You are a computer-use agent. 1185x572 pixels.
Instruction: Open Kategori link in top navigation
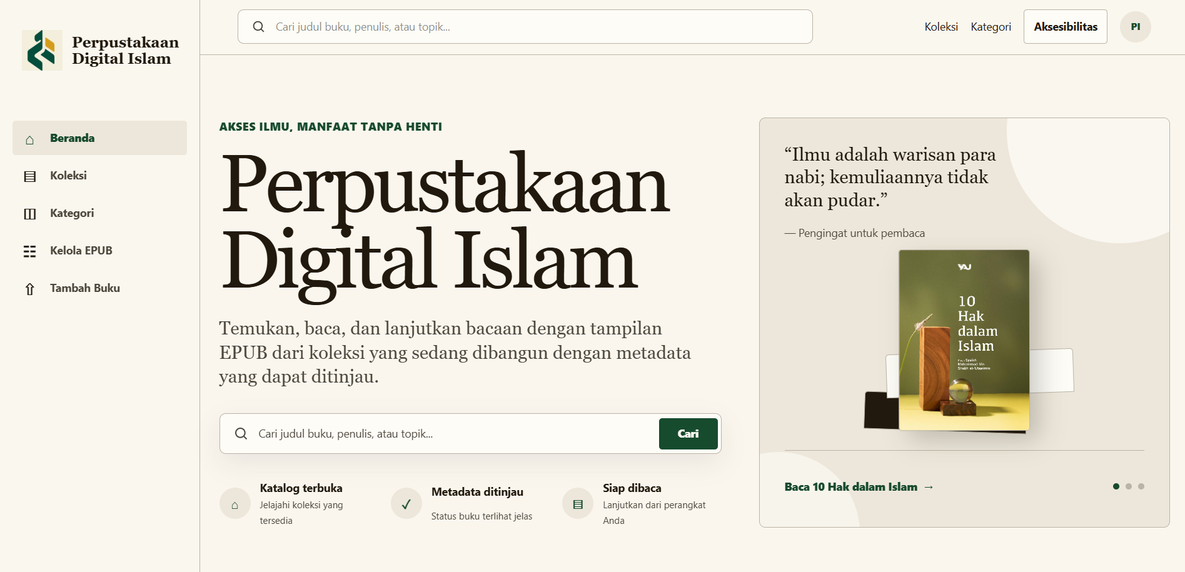[x=991, y=27]
